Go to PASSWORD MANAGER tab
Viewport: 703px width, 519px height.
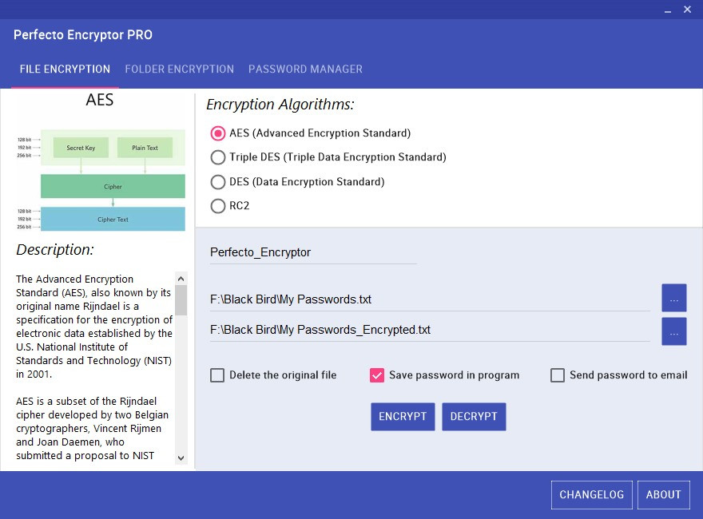pos(305,69)
